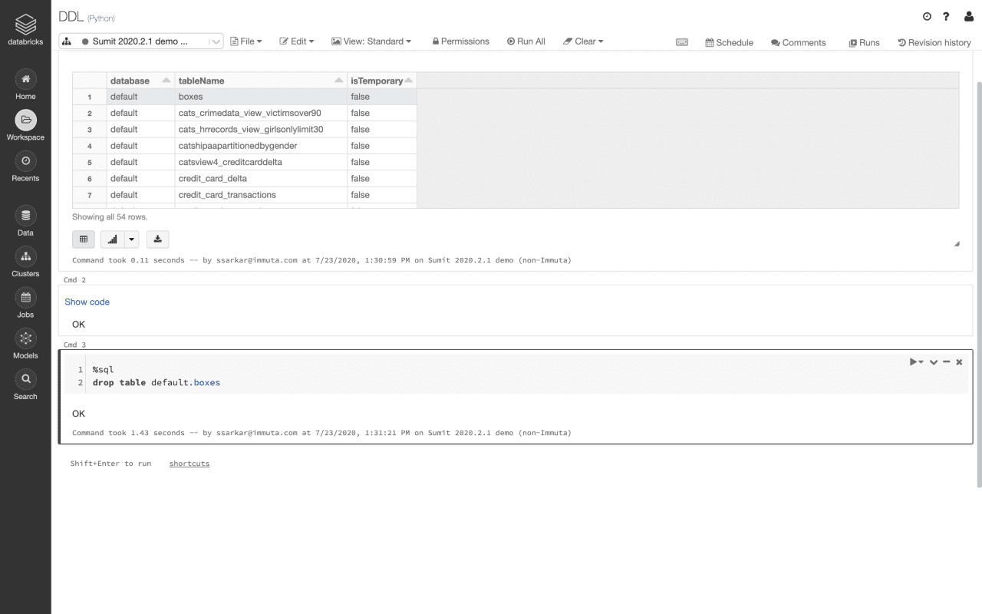Image resolution: width=982 pixels, height=614 pixels.
Task: Select catshipaapartitionedbygender cell
Action: [261, 146]
